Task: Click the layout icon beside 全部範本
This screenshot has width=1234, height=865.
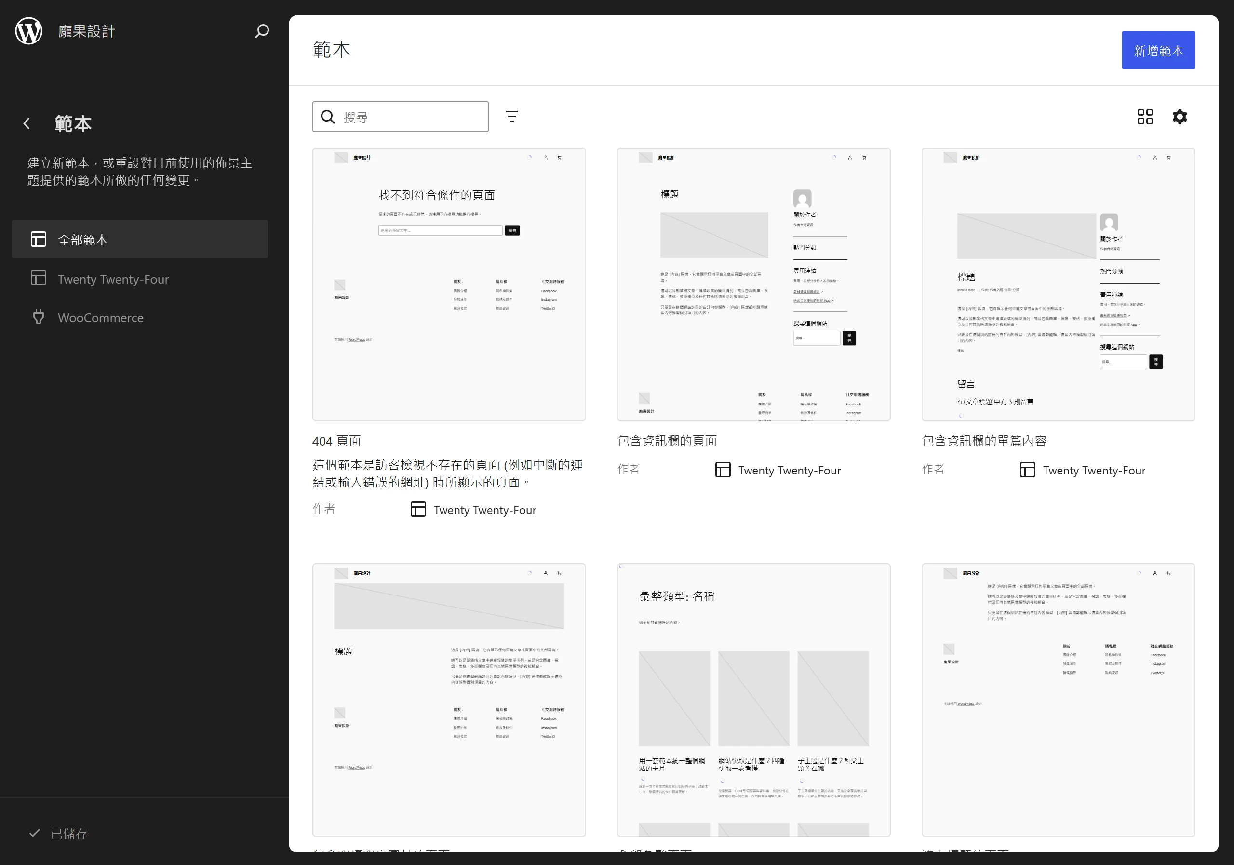Action: (39, 239)
